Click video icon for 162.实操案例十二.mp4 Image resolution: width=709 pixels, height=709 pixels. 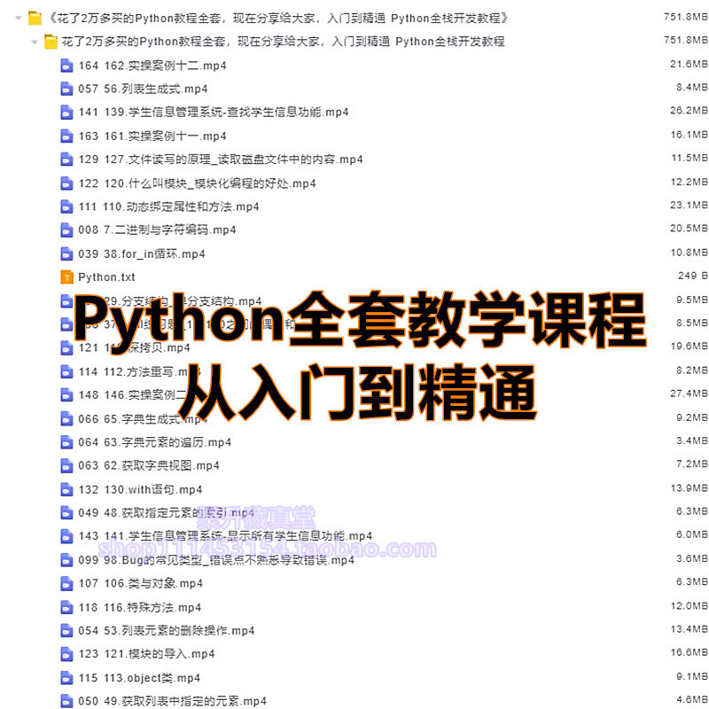pos(66,66)
